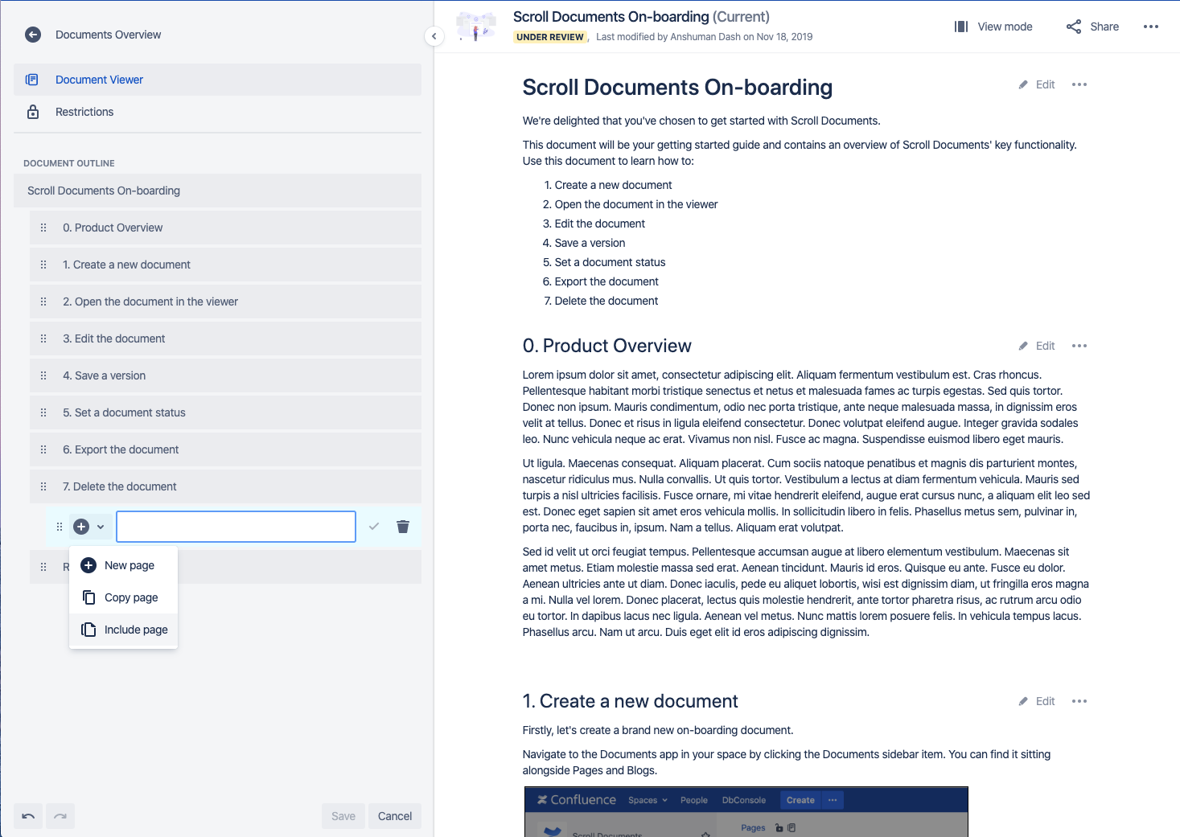Toggle the plus page-type dropdown
The width and height of the screenshot is (1180, 837).
[x=89, y=527]
